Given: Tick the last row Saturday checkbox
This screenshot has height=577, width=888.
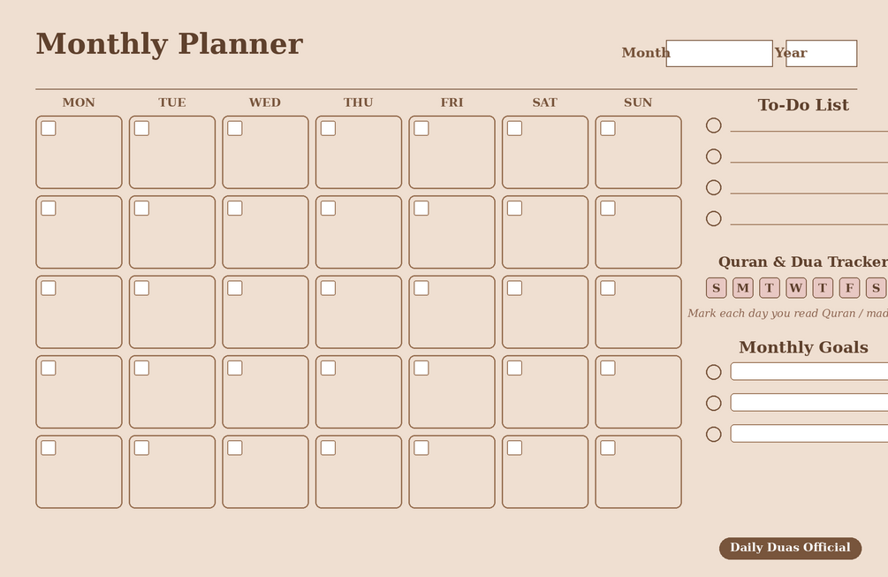Looking at the screenshot, I should 515,448.
